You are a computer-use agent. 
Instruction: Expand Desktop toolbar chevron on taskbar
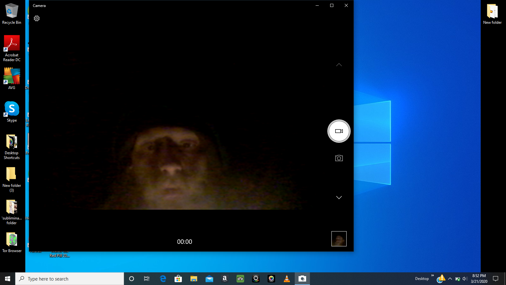pyautogui.click(x=432, y=275)
